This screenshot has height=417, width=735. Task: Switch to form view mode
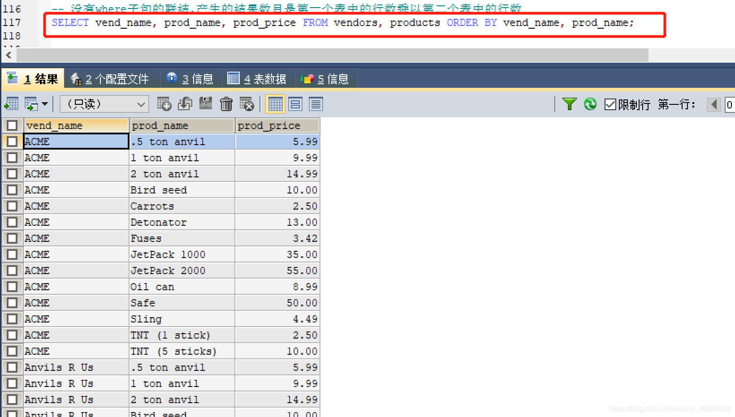point(295,104)
